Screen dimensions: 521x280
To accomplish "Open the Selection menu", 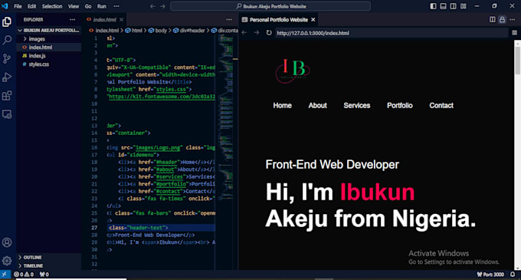I will point(52,6).
